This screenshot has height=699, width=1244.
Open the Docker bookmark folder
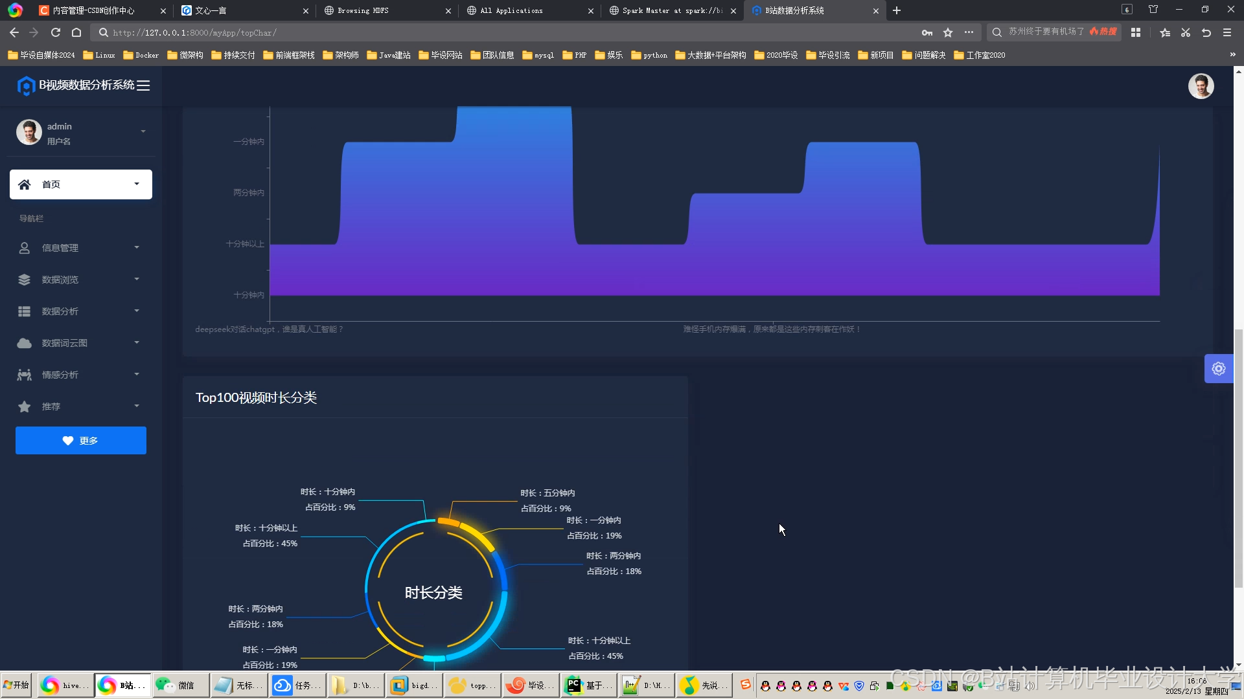click(141, 55)
